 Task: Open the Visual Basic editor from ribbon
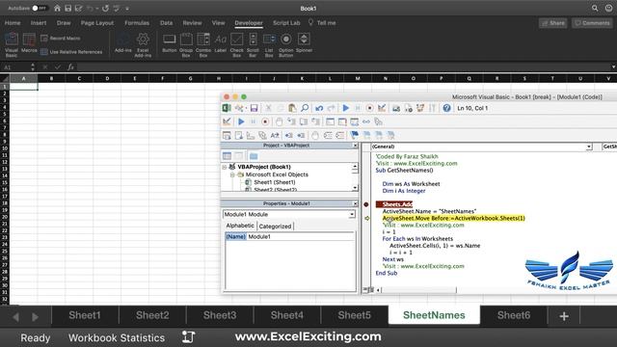[x=12, y=44]
